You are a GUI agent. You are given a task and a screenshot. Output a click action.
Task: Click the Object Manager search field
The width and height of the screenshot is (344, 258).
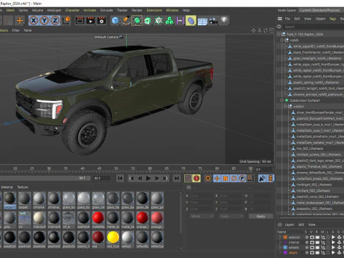(313, 27)
